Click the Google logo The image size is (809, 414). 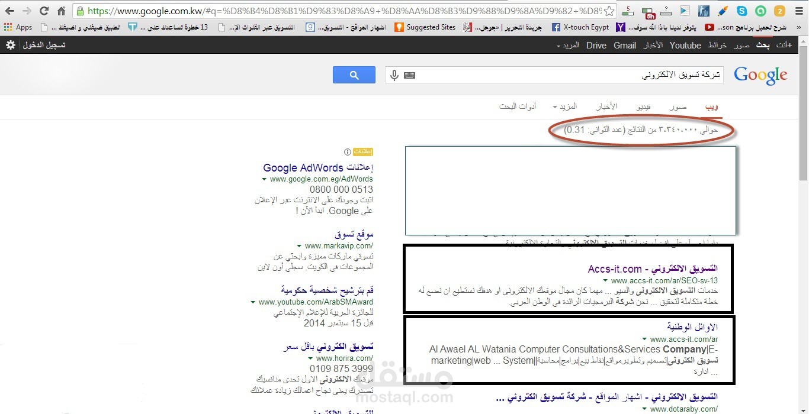tap(760, 76)
